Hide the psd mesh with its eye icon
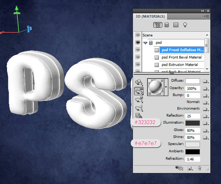The height and width of the screenshot is (184, 221). pos(138,43)
